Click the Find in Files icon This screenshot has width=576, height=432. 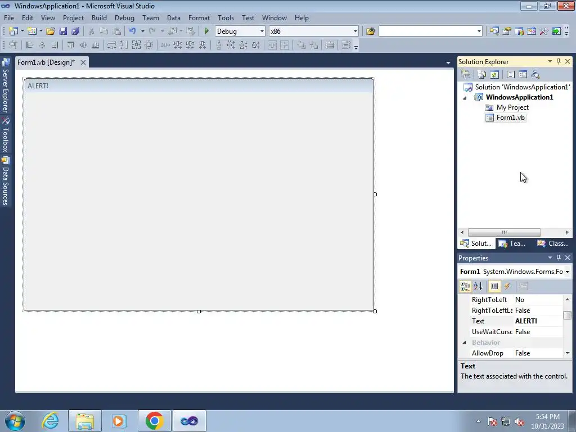pyautogui.click(x=370, y=31)
